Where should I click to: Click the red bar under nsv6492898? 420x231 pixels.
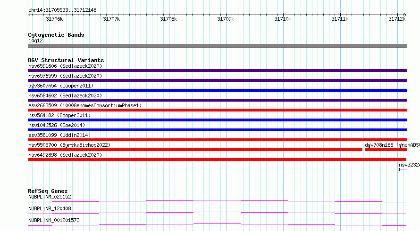217,159
